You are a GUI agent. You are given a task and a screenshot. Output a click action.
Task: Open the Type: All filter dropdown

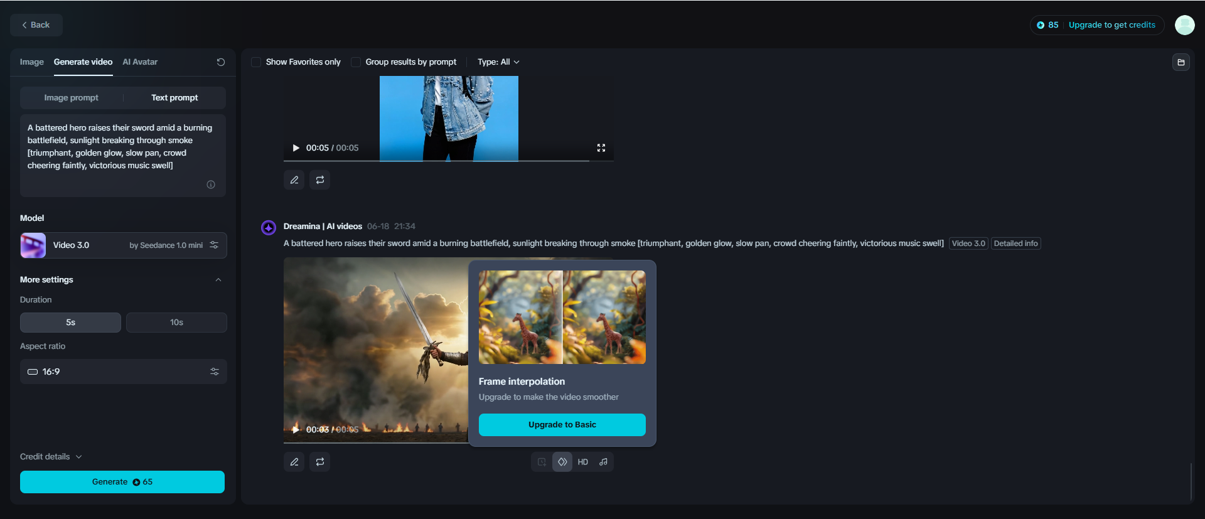tap(498, 62)
